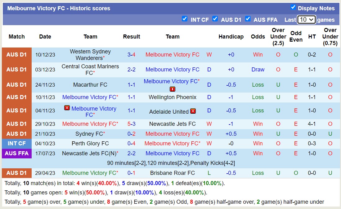Screen dimensions: 341x209
Task: Click the AUS FFA badge beside the Newcastle Jets match
Action: coord(16,153)
